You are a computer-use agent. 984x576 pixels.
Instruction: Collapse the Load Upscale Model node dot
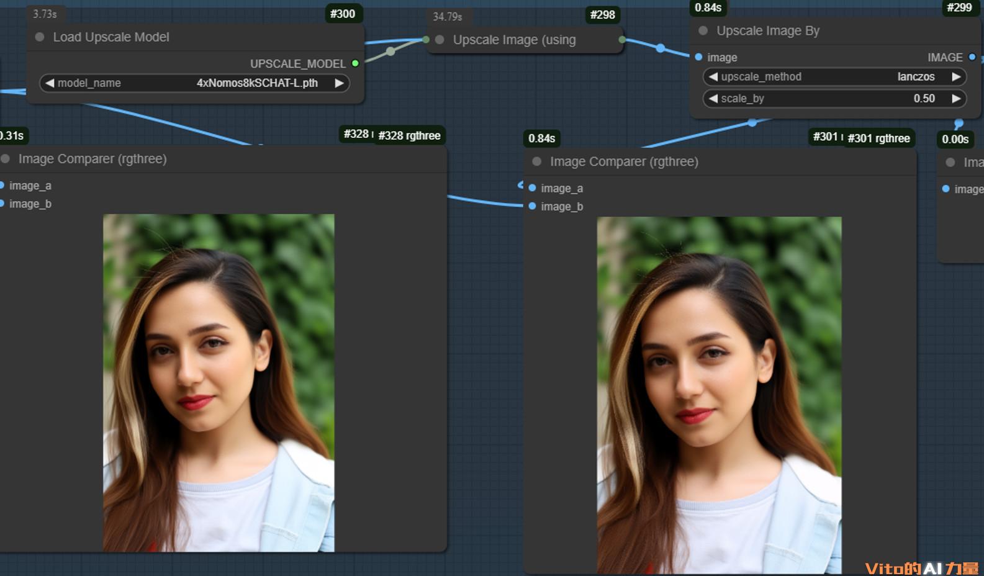[40, 37]
